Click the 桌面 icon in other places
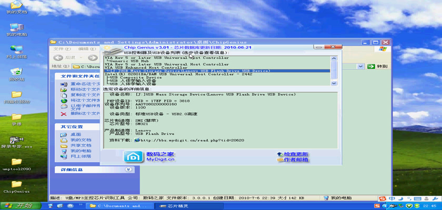 coord(64,134)
